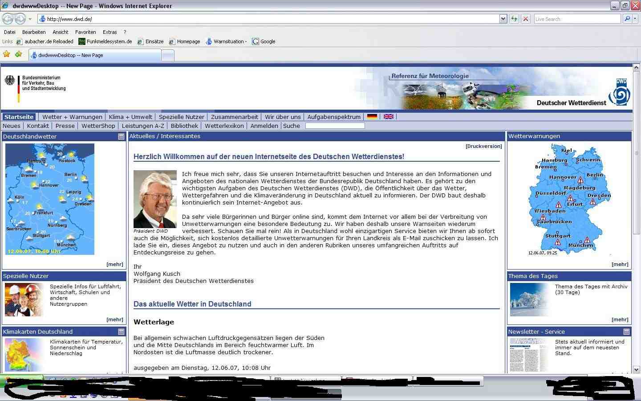The width and height of the screenshot is (641, 401).
Task: Click the Refresh page icon
Action: (x=514, y=19)
